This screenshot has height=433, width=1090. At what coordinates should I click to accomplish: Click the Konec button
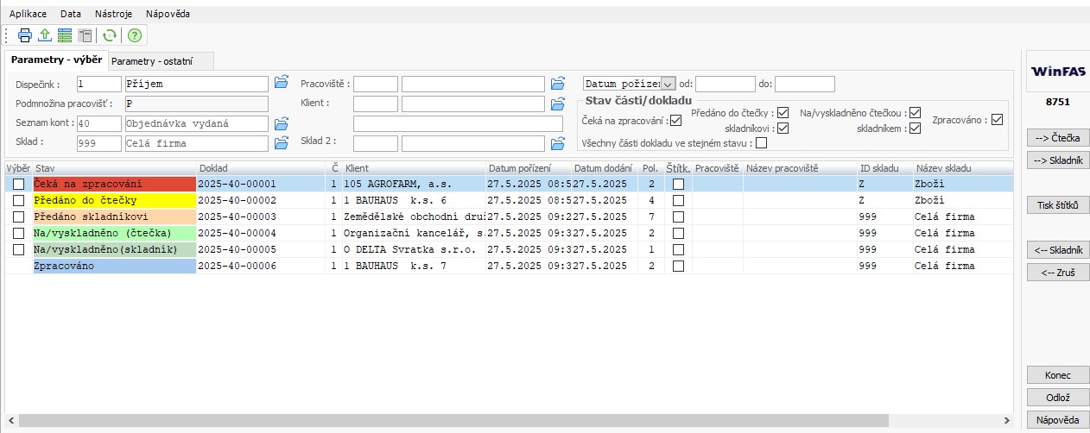[1058, 375]
